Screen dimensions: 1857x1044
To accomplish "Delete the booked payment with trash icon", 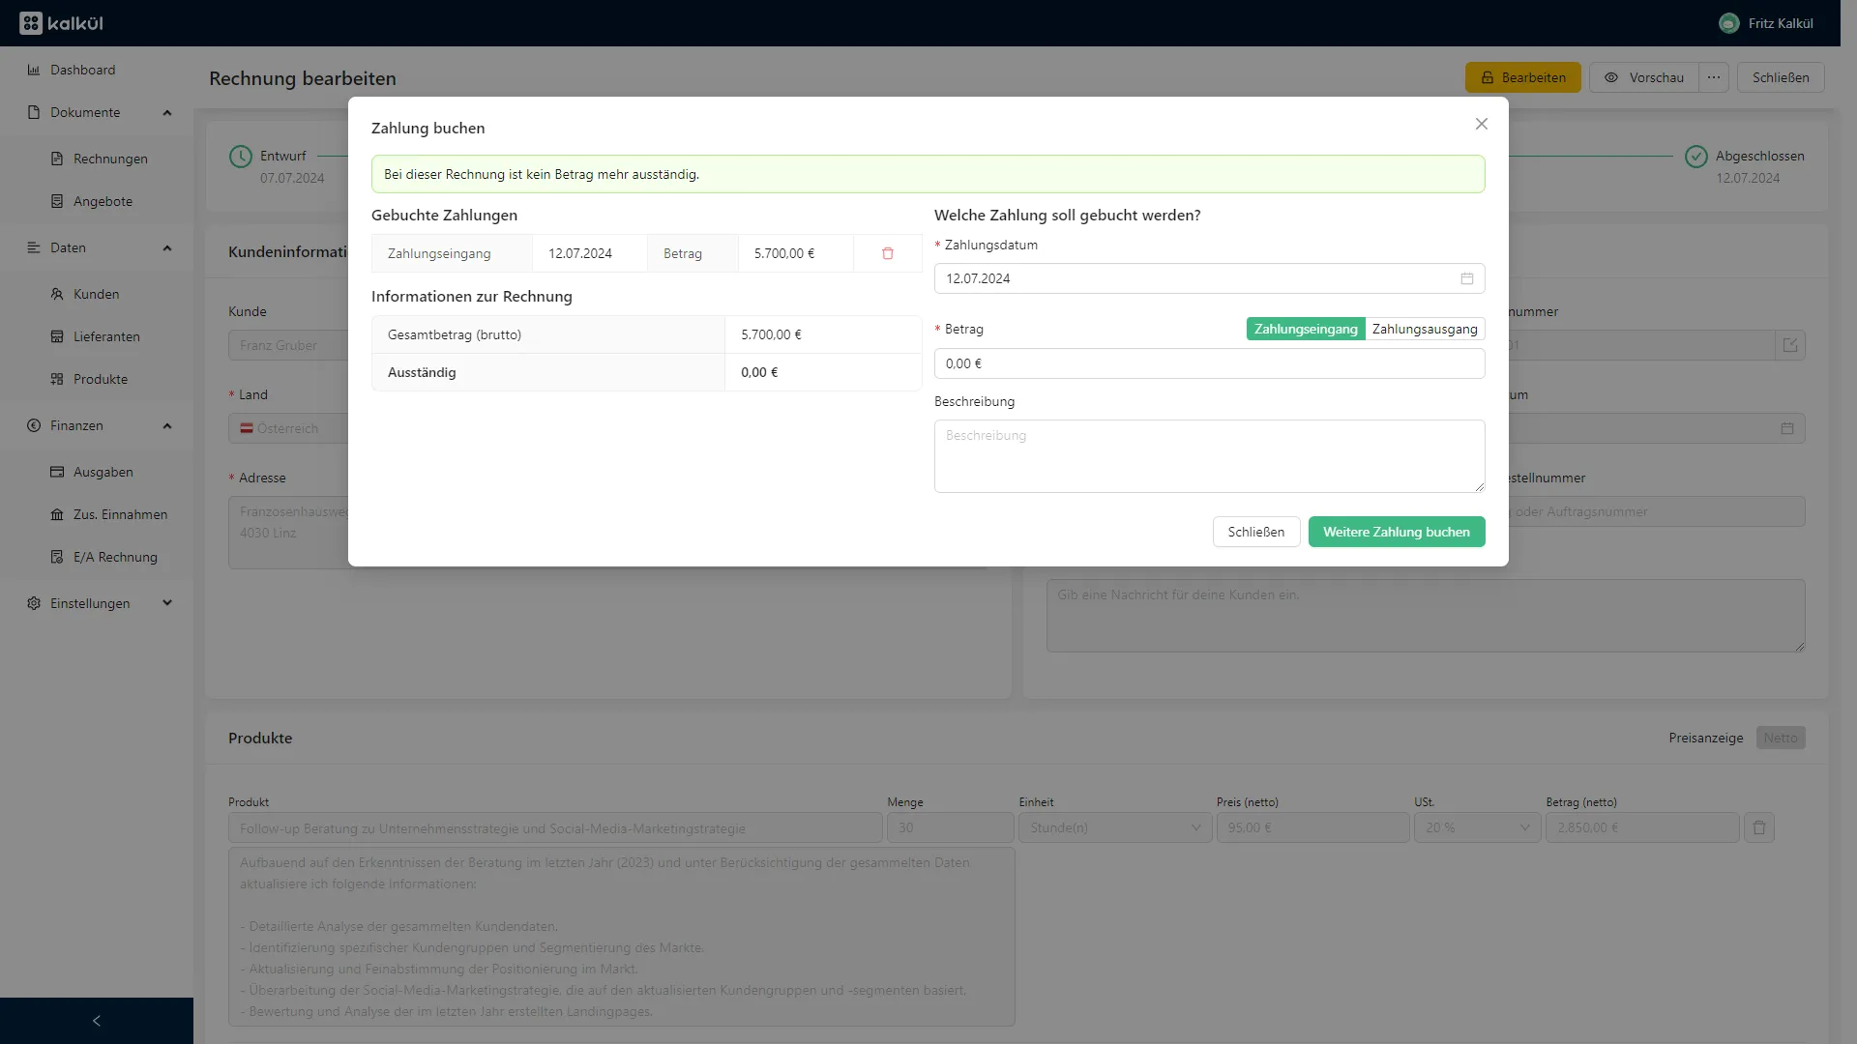I will point(887,253).
